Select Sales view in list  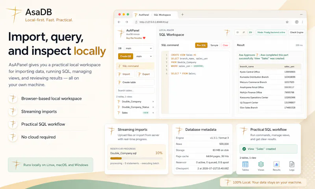125,113
